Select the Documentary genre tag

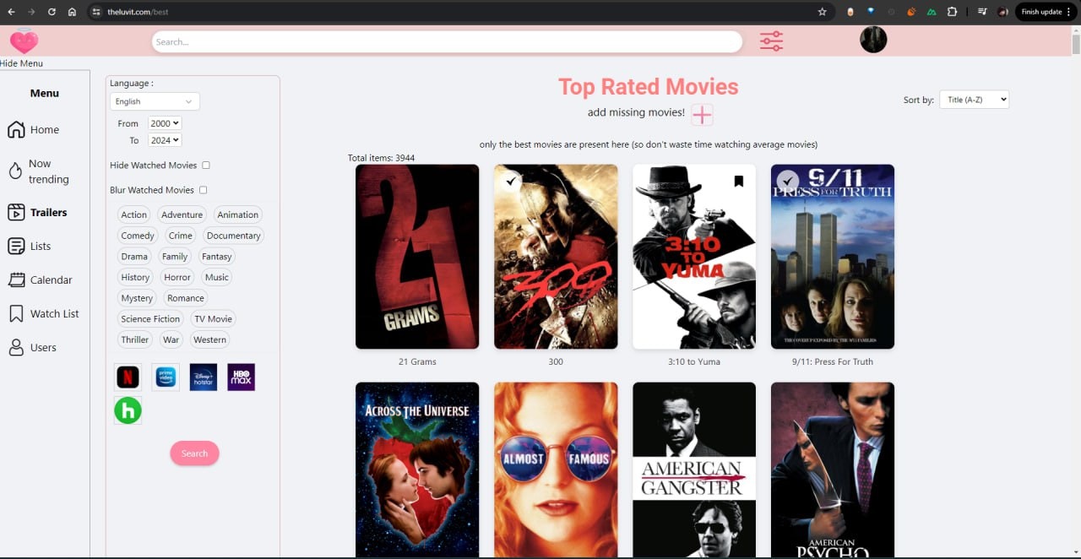pos(233,236)
